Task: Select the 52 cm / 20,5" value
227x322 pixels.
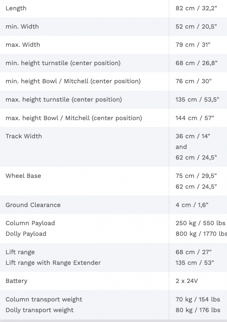Action: (x=196, y=26)
